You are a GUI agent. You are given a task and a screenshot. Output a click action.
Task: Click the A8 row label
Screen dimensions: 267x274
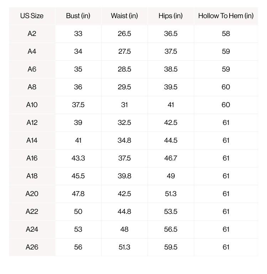click(x=32, y=87)
